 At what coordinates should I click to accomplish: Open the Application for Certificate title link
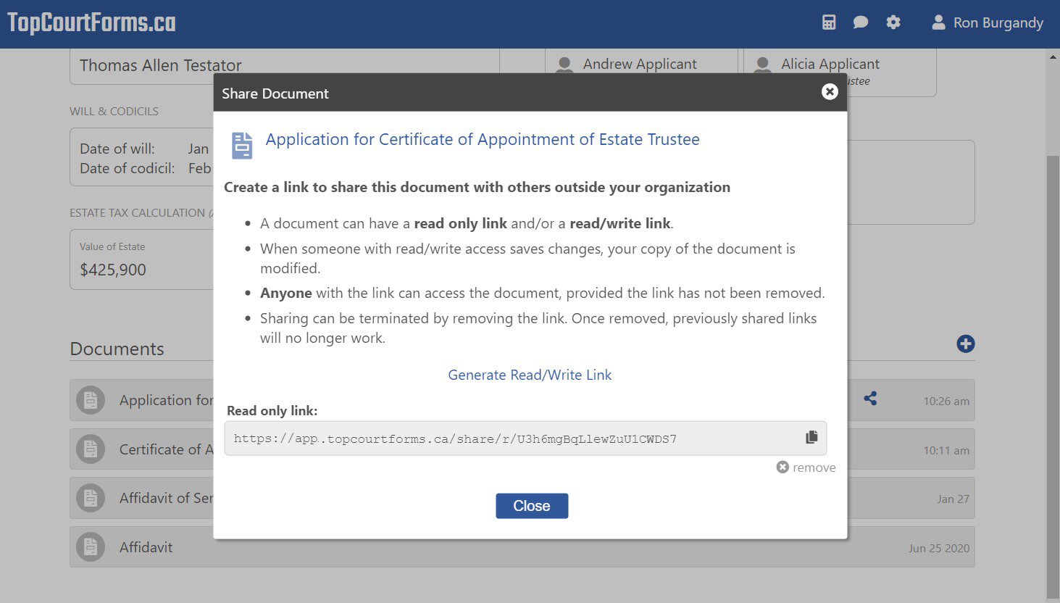tap(483, 139)
